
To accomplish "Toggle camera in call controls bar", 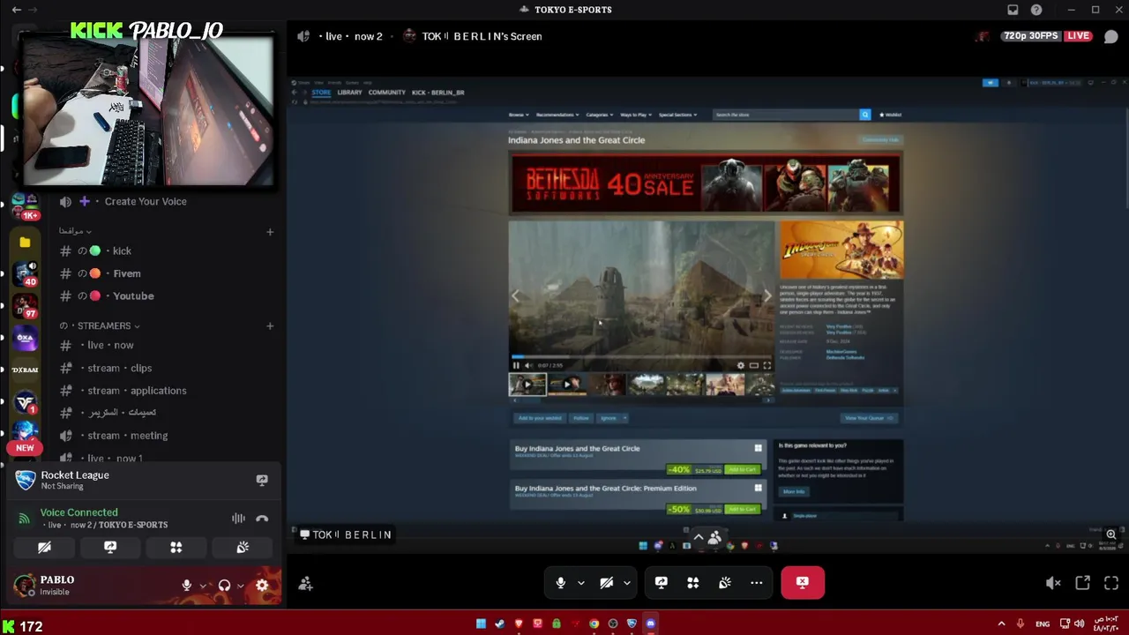I will coord(606,582).
